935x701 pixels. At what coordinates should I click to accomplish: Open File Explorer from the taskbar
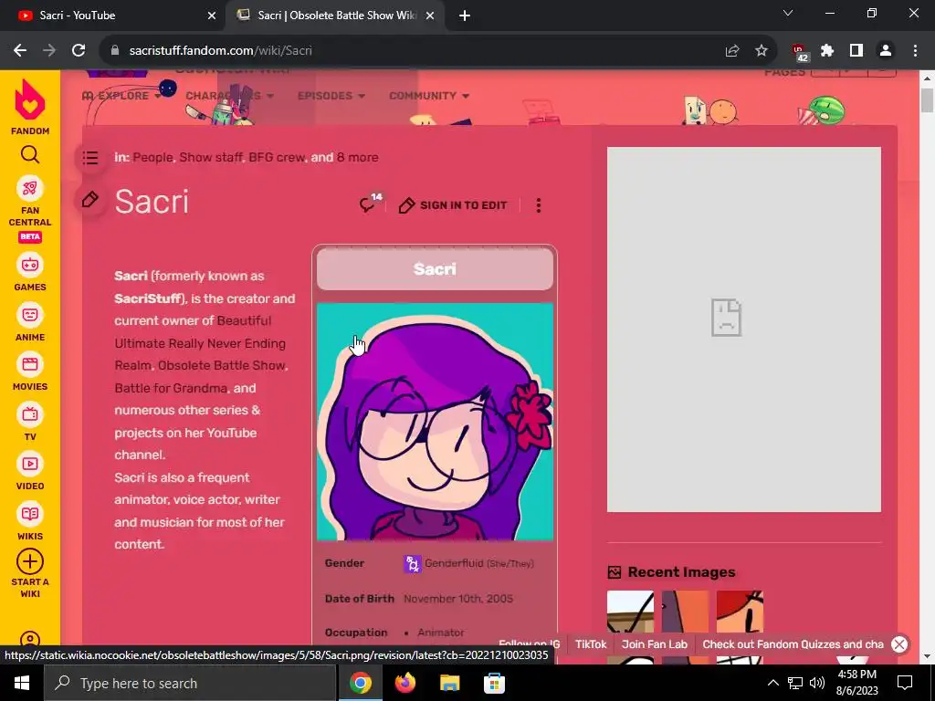tap(449, 683)
